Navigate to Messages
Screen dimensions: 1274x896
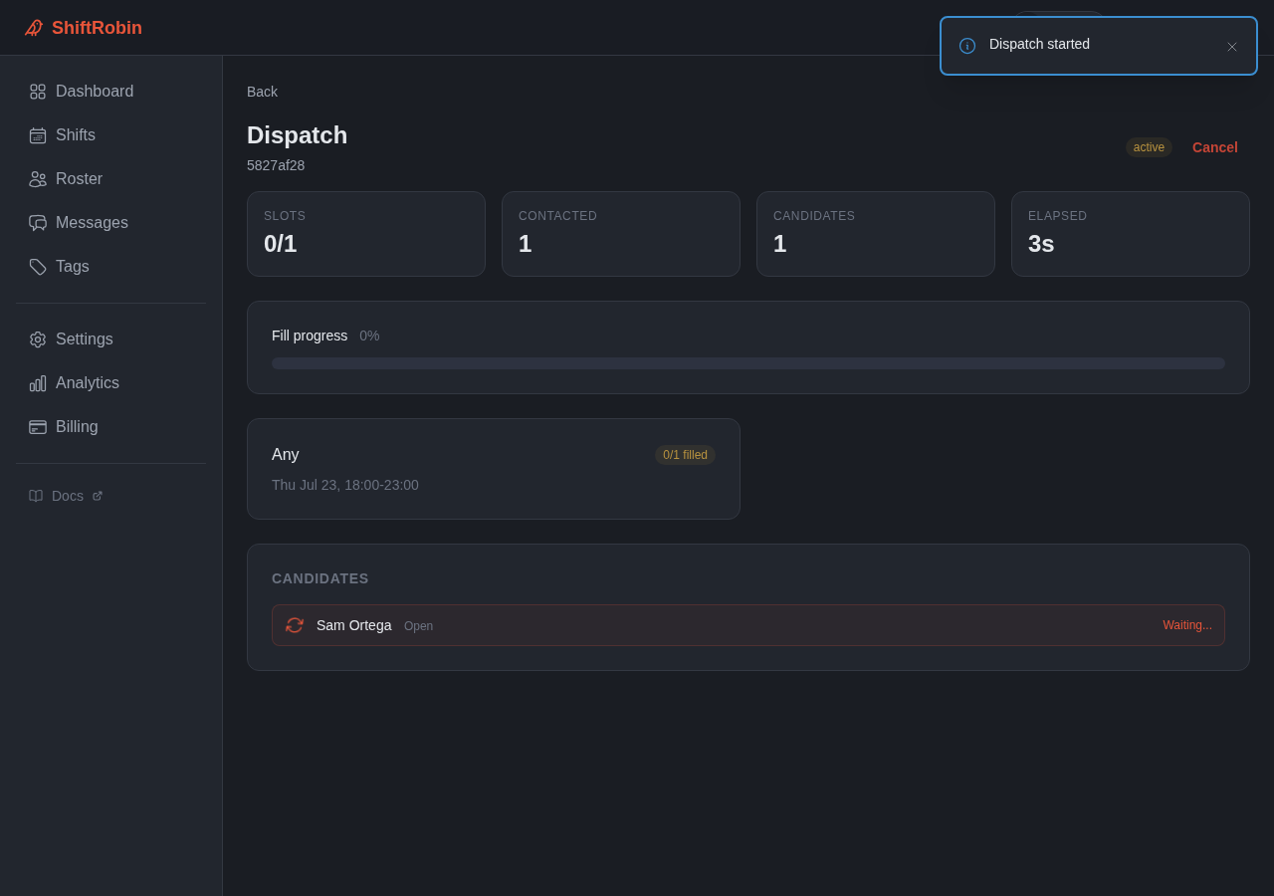pyautogui.click(x=111, y=223)
